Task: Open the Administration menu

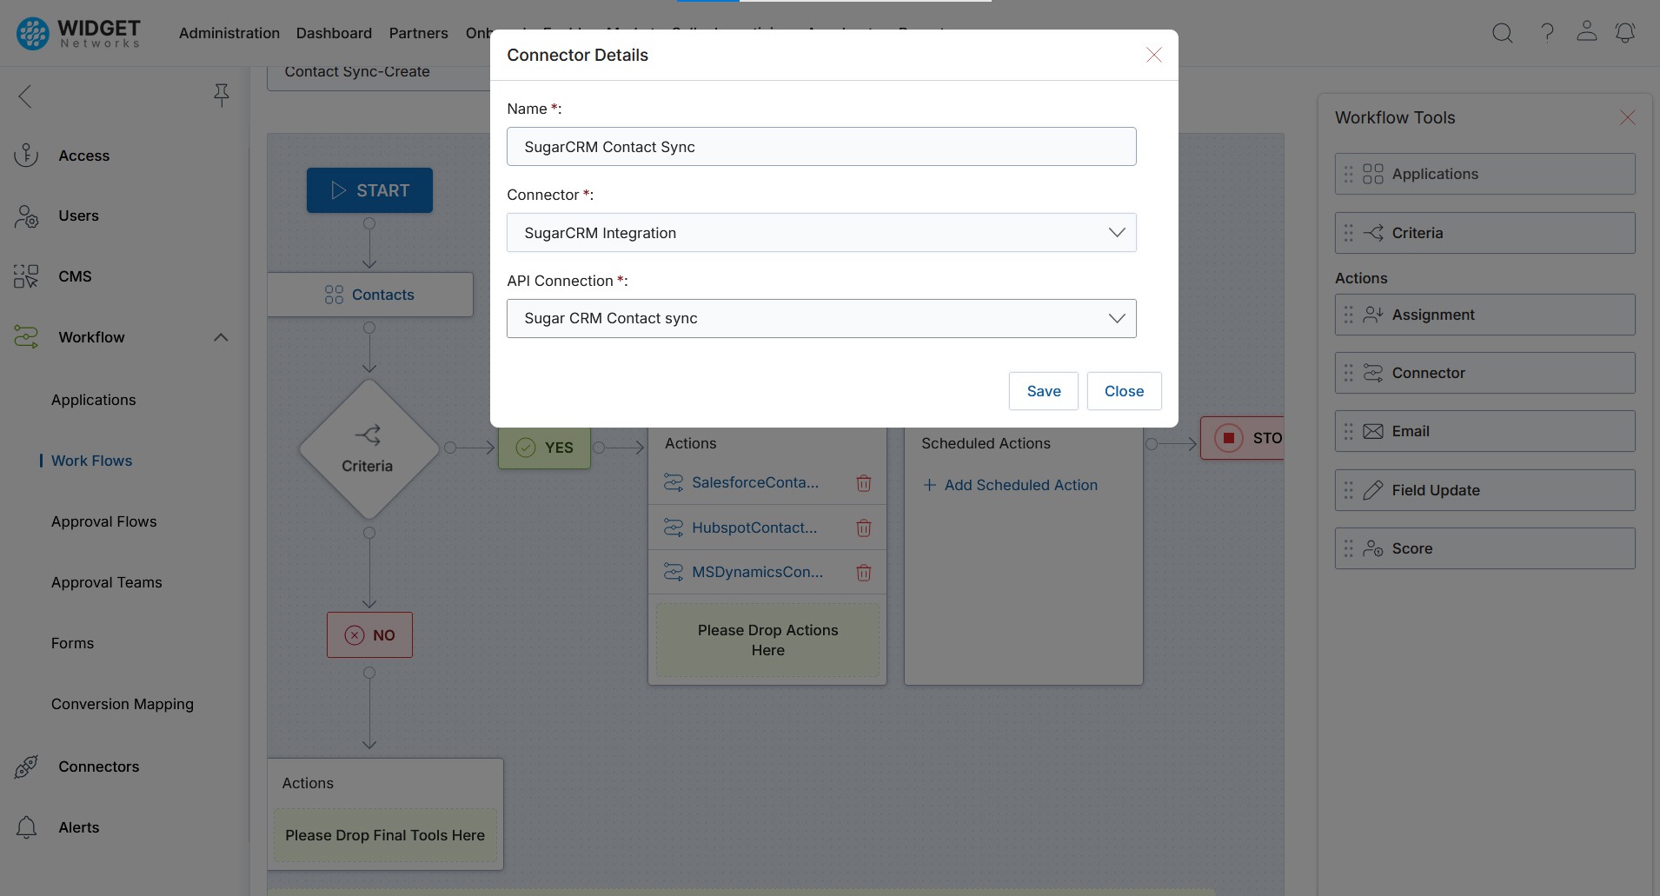Action: click(x=229, y=33)
